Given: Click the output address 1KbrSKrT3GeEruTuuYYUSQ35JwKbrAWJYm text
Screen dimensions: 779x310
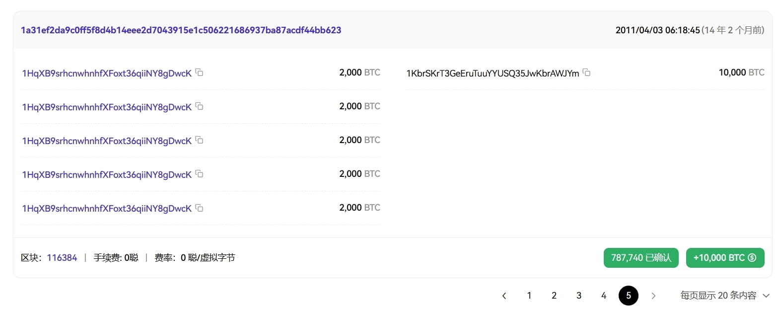Looking at the screenshot, I should pos(493,73).
